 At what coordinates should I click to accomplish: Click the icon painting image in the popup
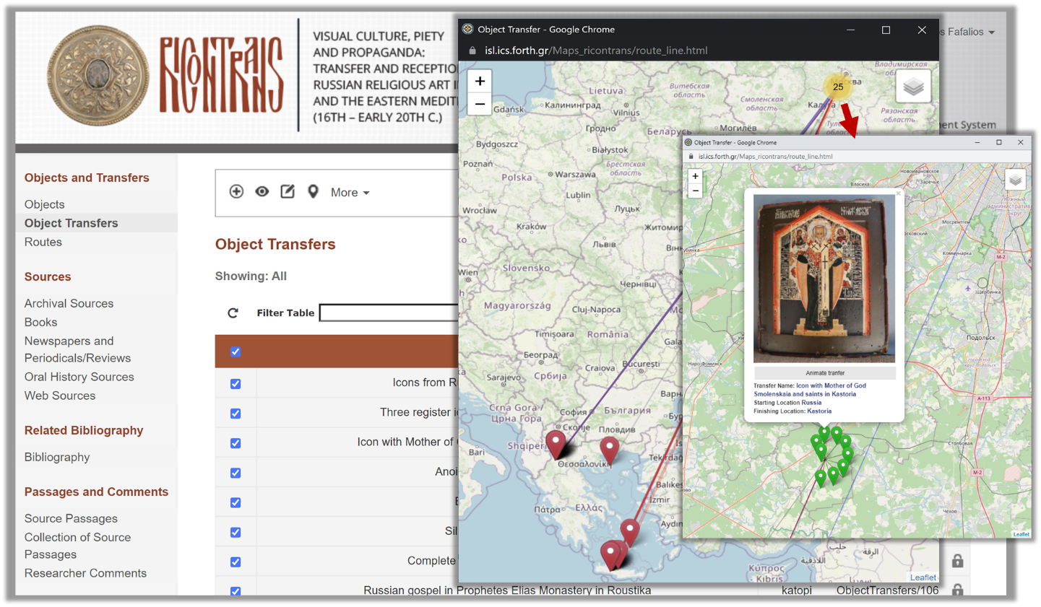[824, 279]
